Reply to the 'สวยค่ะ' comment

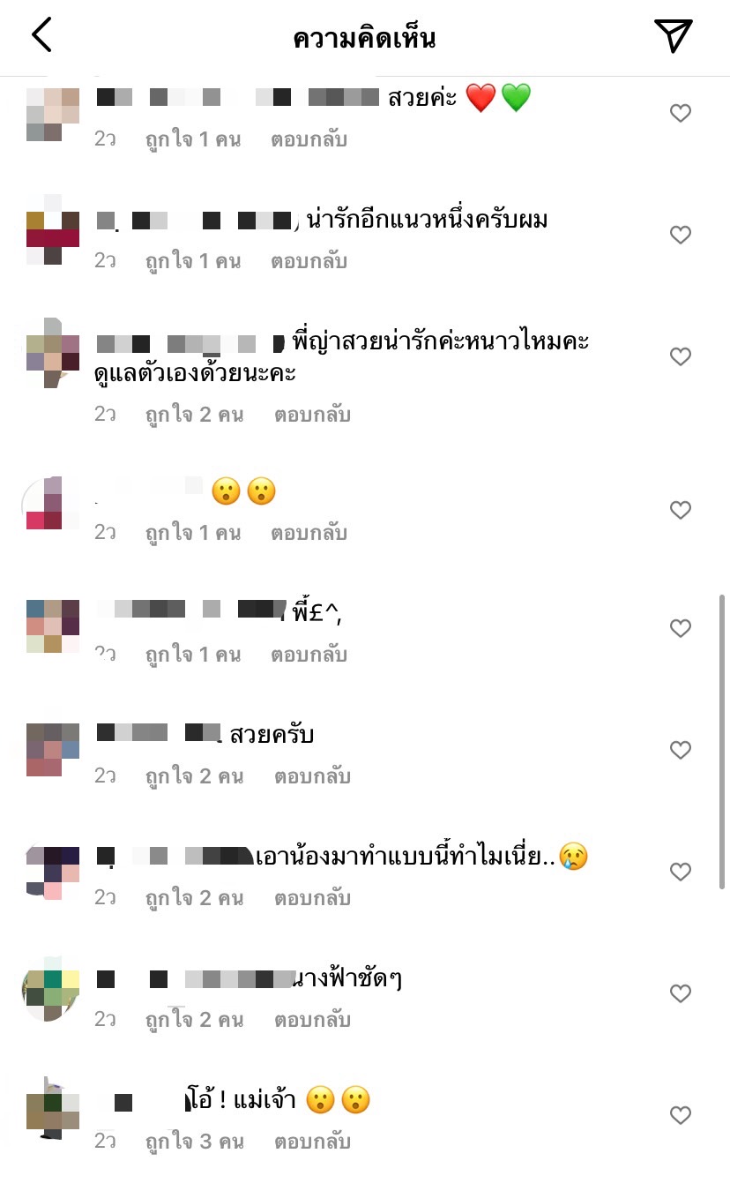point(309,139)
